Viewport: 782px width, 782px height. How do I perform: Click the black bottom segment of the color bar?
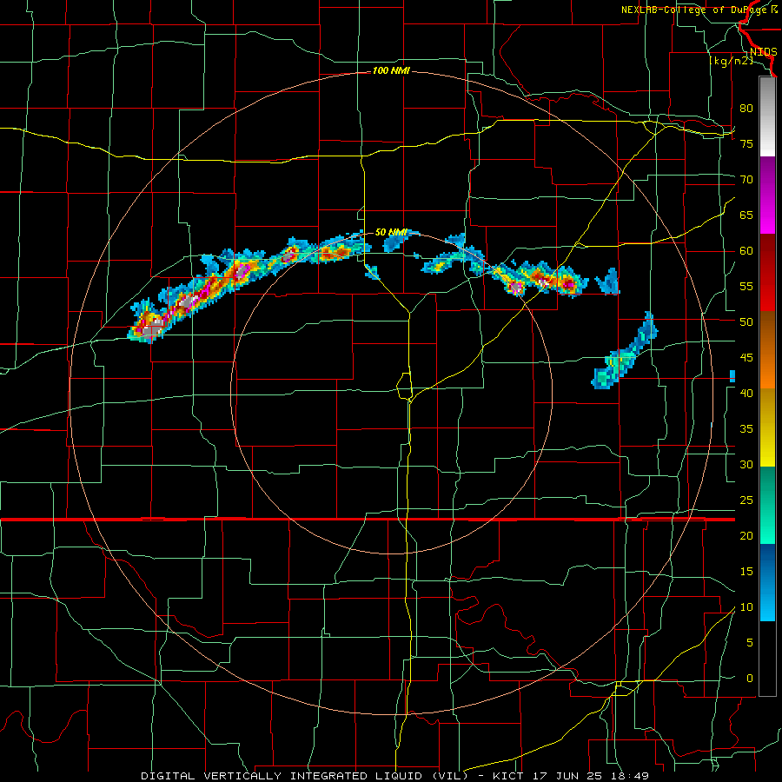pyautogui.click(x=767, y=659)
